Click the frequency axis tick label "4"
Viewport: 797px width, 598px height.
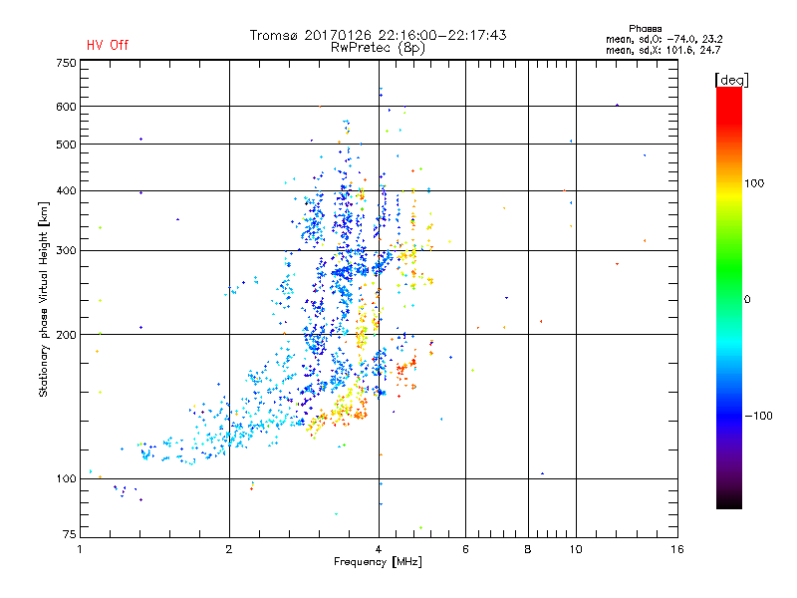[x=379, y=549]
